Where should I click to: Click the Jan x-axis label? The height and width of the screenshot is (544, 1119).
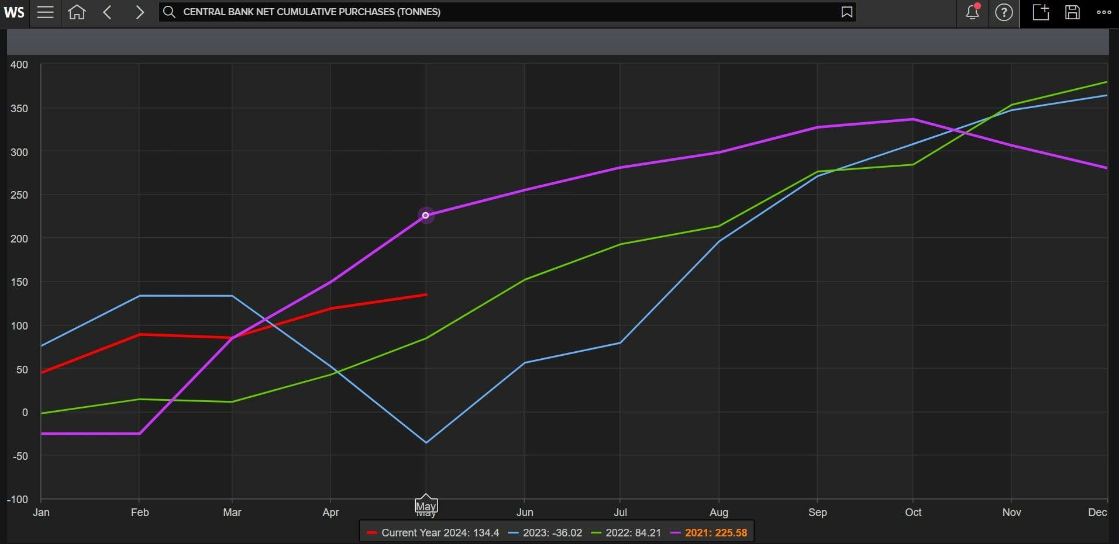pyautogui.click(x=41, y=512)
